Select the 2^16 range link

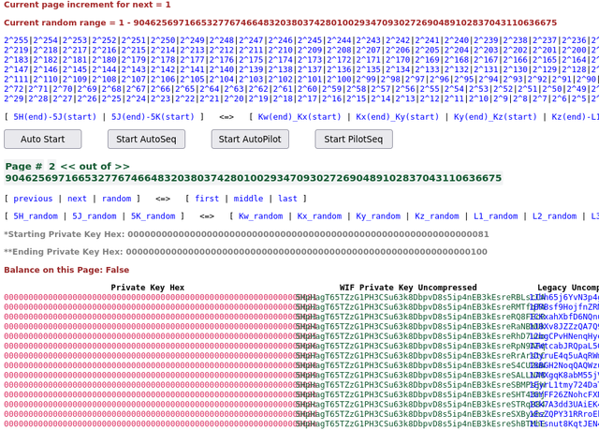331,99
